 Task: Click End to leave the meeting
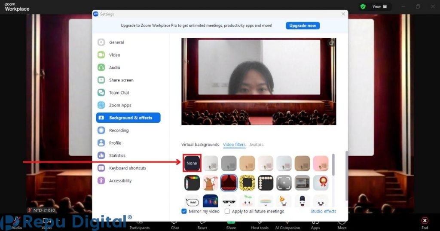tap(425, 223)
